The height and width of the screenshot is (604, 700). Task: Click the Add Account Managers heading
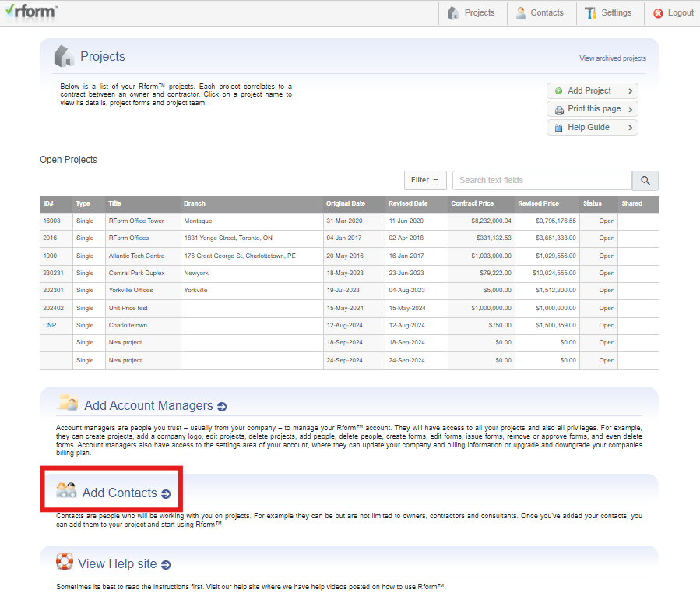149,405
